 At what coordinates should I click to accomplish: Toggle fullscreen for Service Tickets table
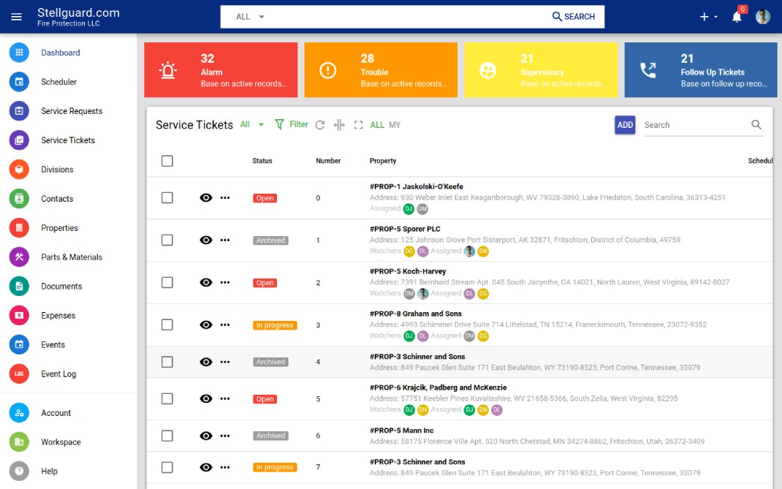358,125
